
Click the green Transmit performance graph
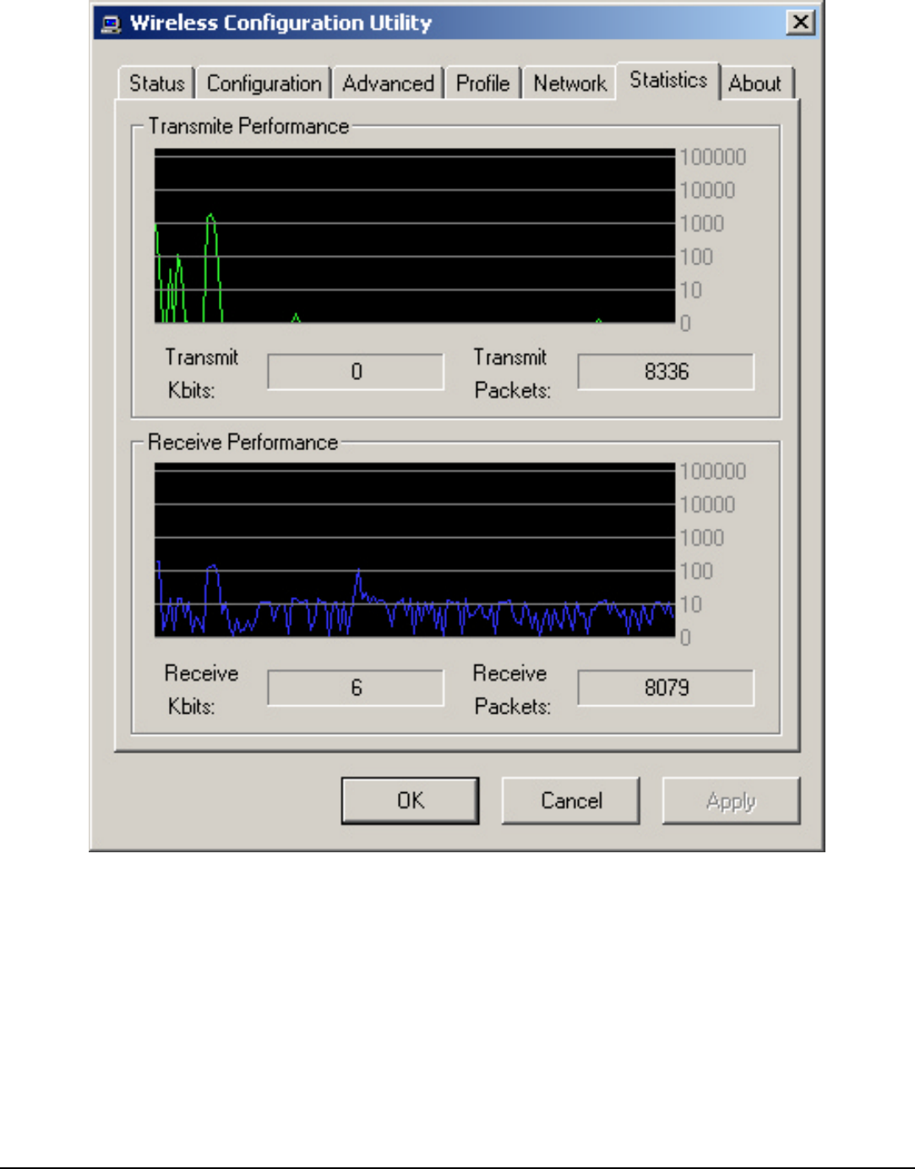[x=415, y=237]
